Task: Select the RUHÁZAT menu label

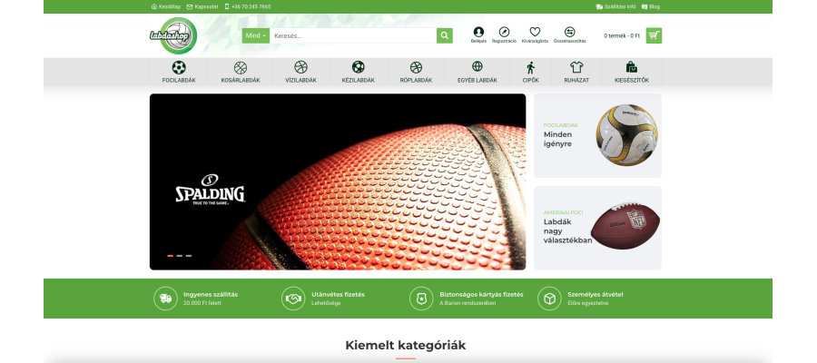Action: (576, 80)
